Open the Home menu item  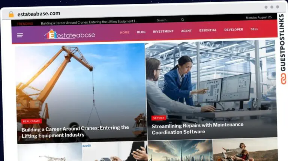point(124,32)
